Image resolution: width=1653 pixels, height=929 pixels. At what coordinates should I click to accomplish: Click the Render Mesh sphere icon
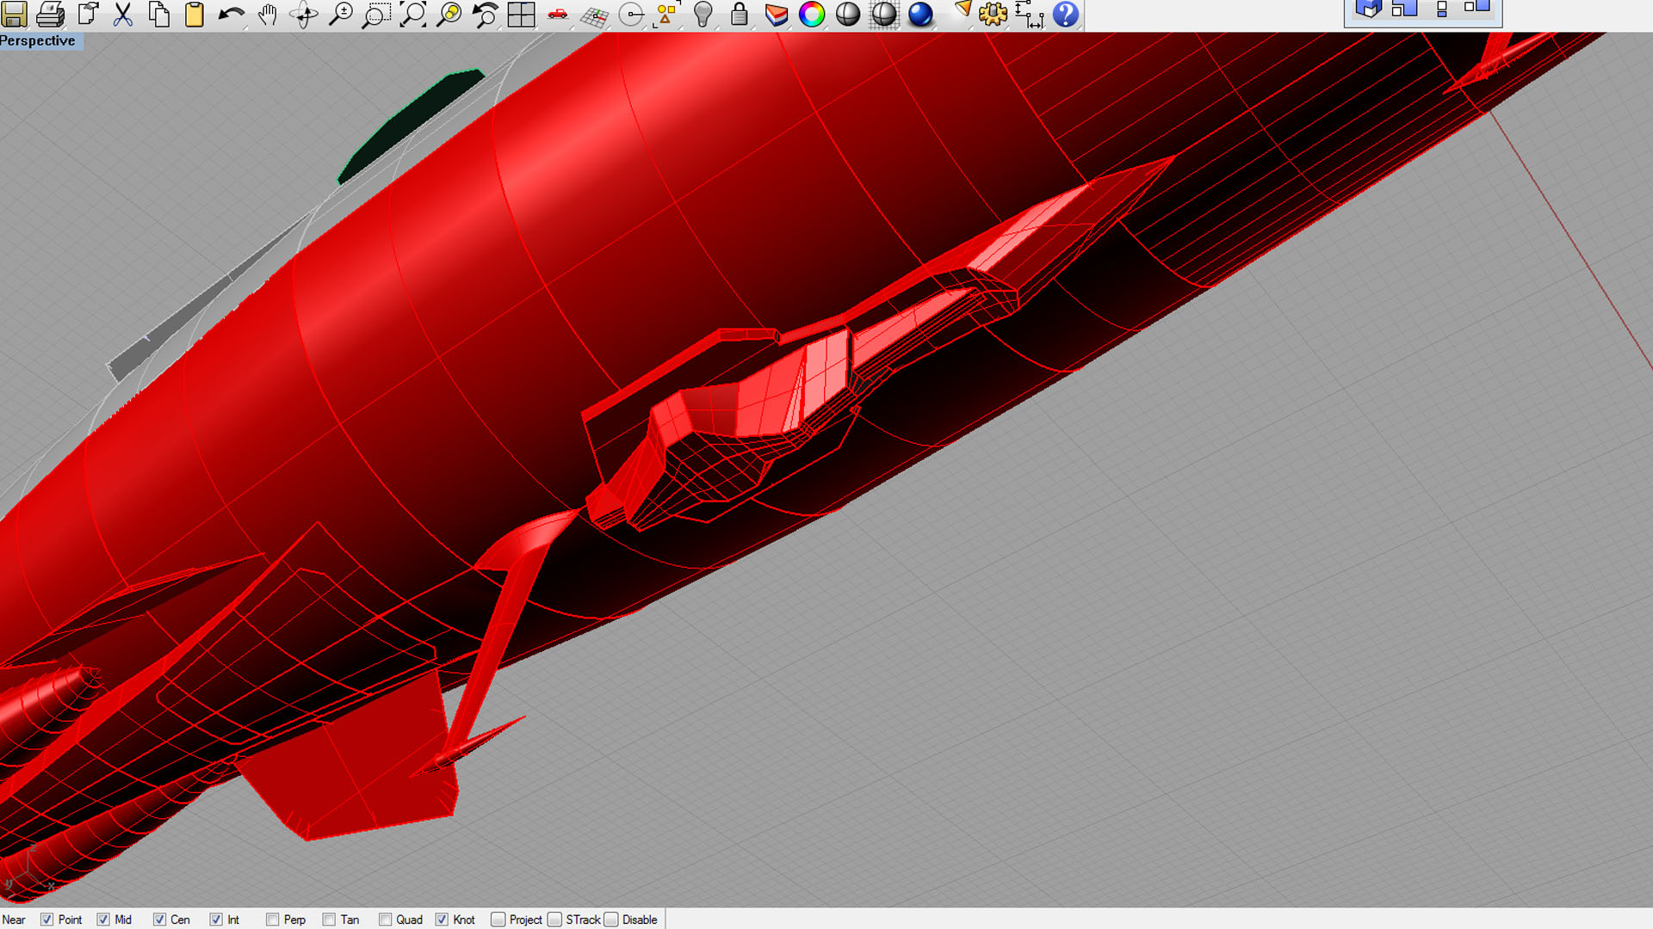(x=884, y=14)
